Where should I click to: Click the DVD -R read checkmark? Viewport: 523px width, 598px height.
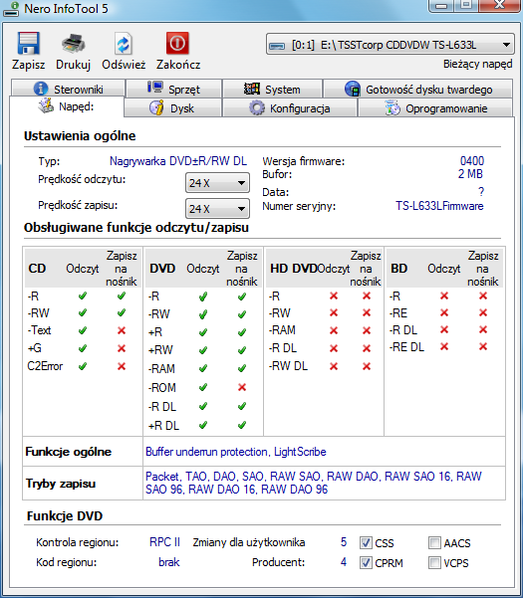pos(203,297)
